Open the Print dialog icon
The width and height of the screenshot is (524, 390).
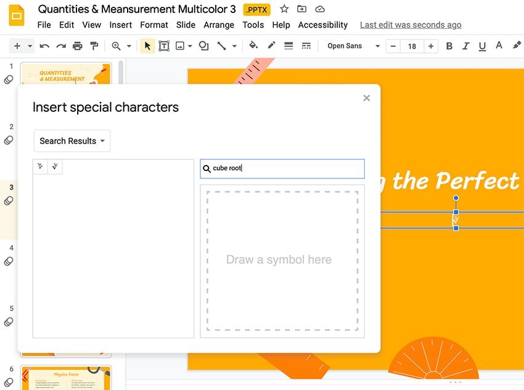coord(77,46)
